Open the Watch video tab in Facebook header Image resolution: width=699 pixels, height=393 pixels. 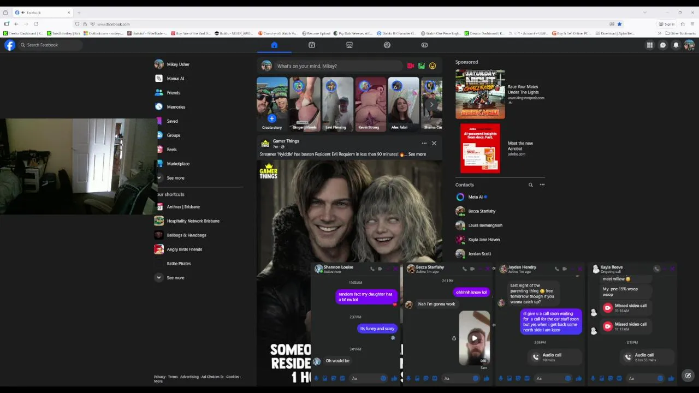312,45
